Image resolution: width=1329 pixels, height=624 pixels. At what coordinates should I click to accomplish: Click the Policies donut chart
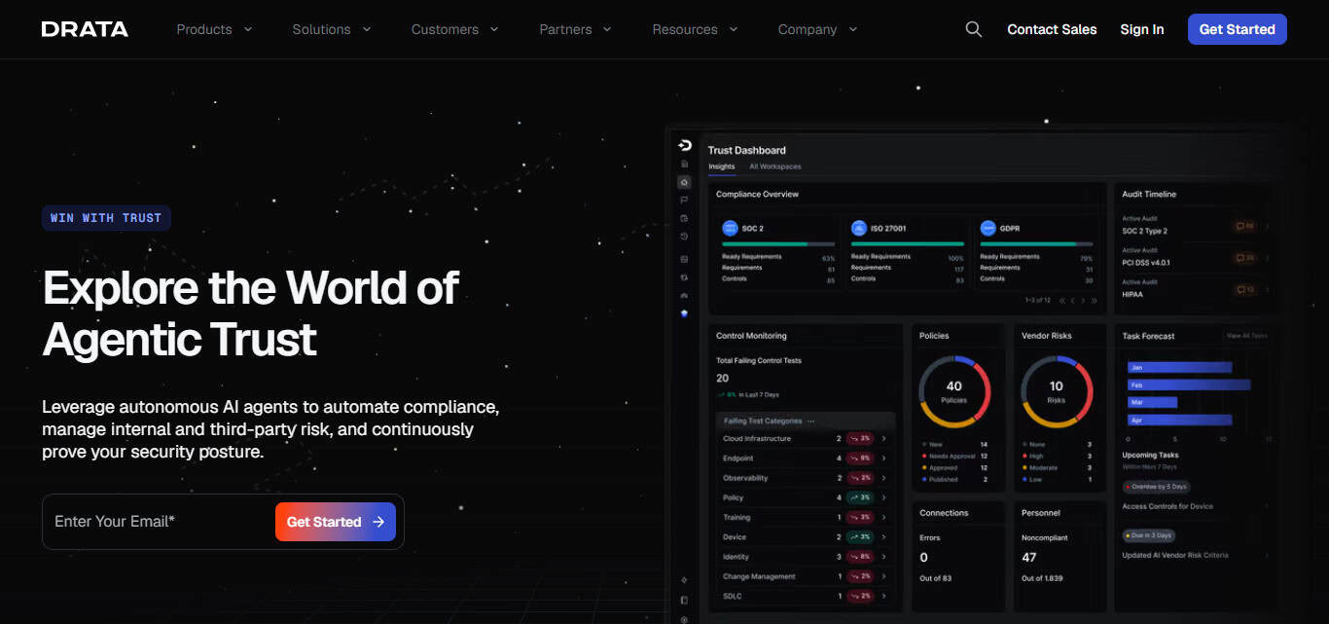coord(954,391)
